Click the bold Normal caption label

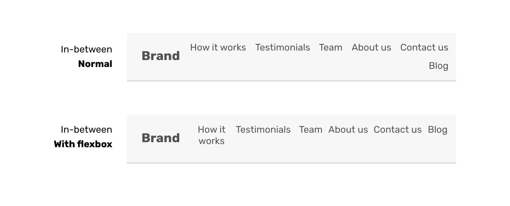click(x=95, y=64)
